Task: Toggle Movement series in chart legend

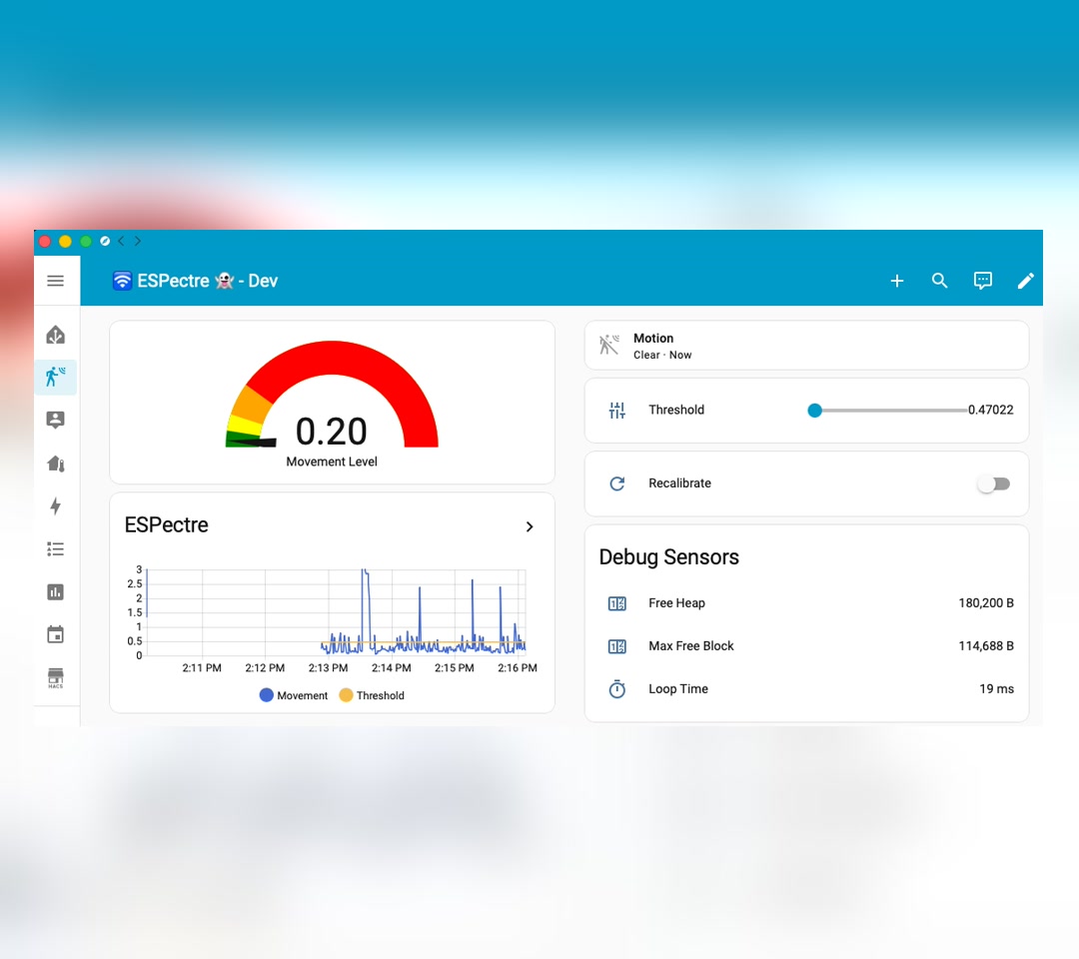Action: (293, 695)
